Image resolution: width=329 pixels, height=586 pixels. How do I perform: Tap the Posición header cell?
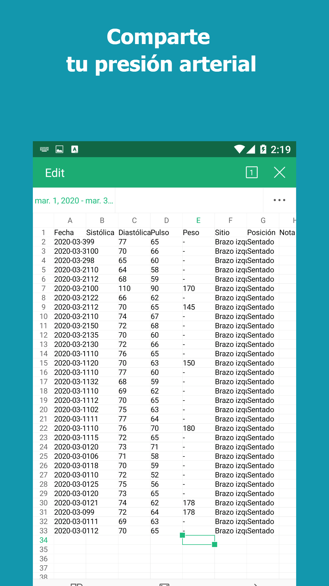click(263, 232)
